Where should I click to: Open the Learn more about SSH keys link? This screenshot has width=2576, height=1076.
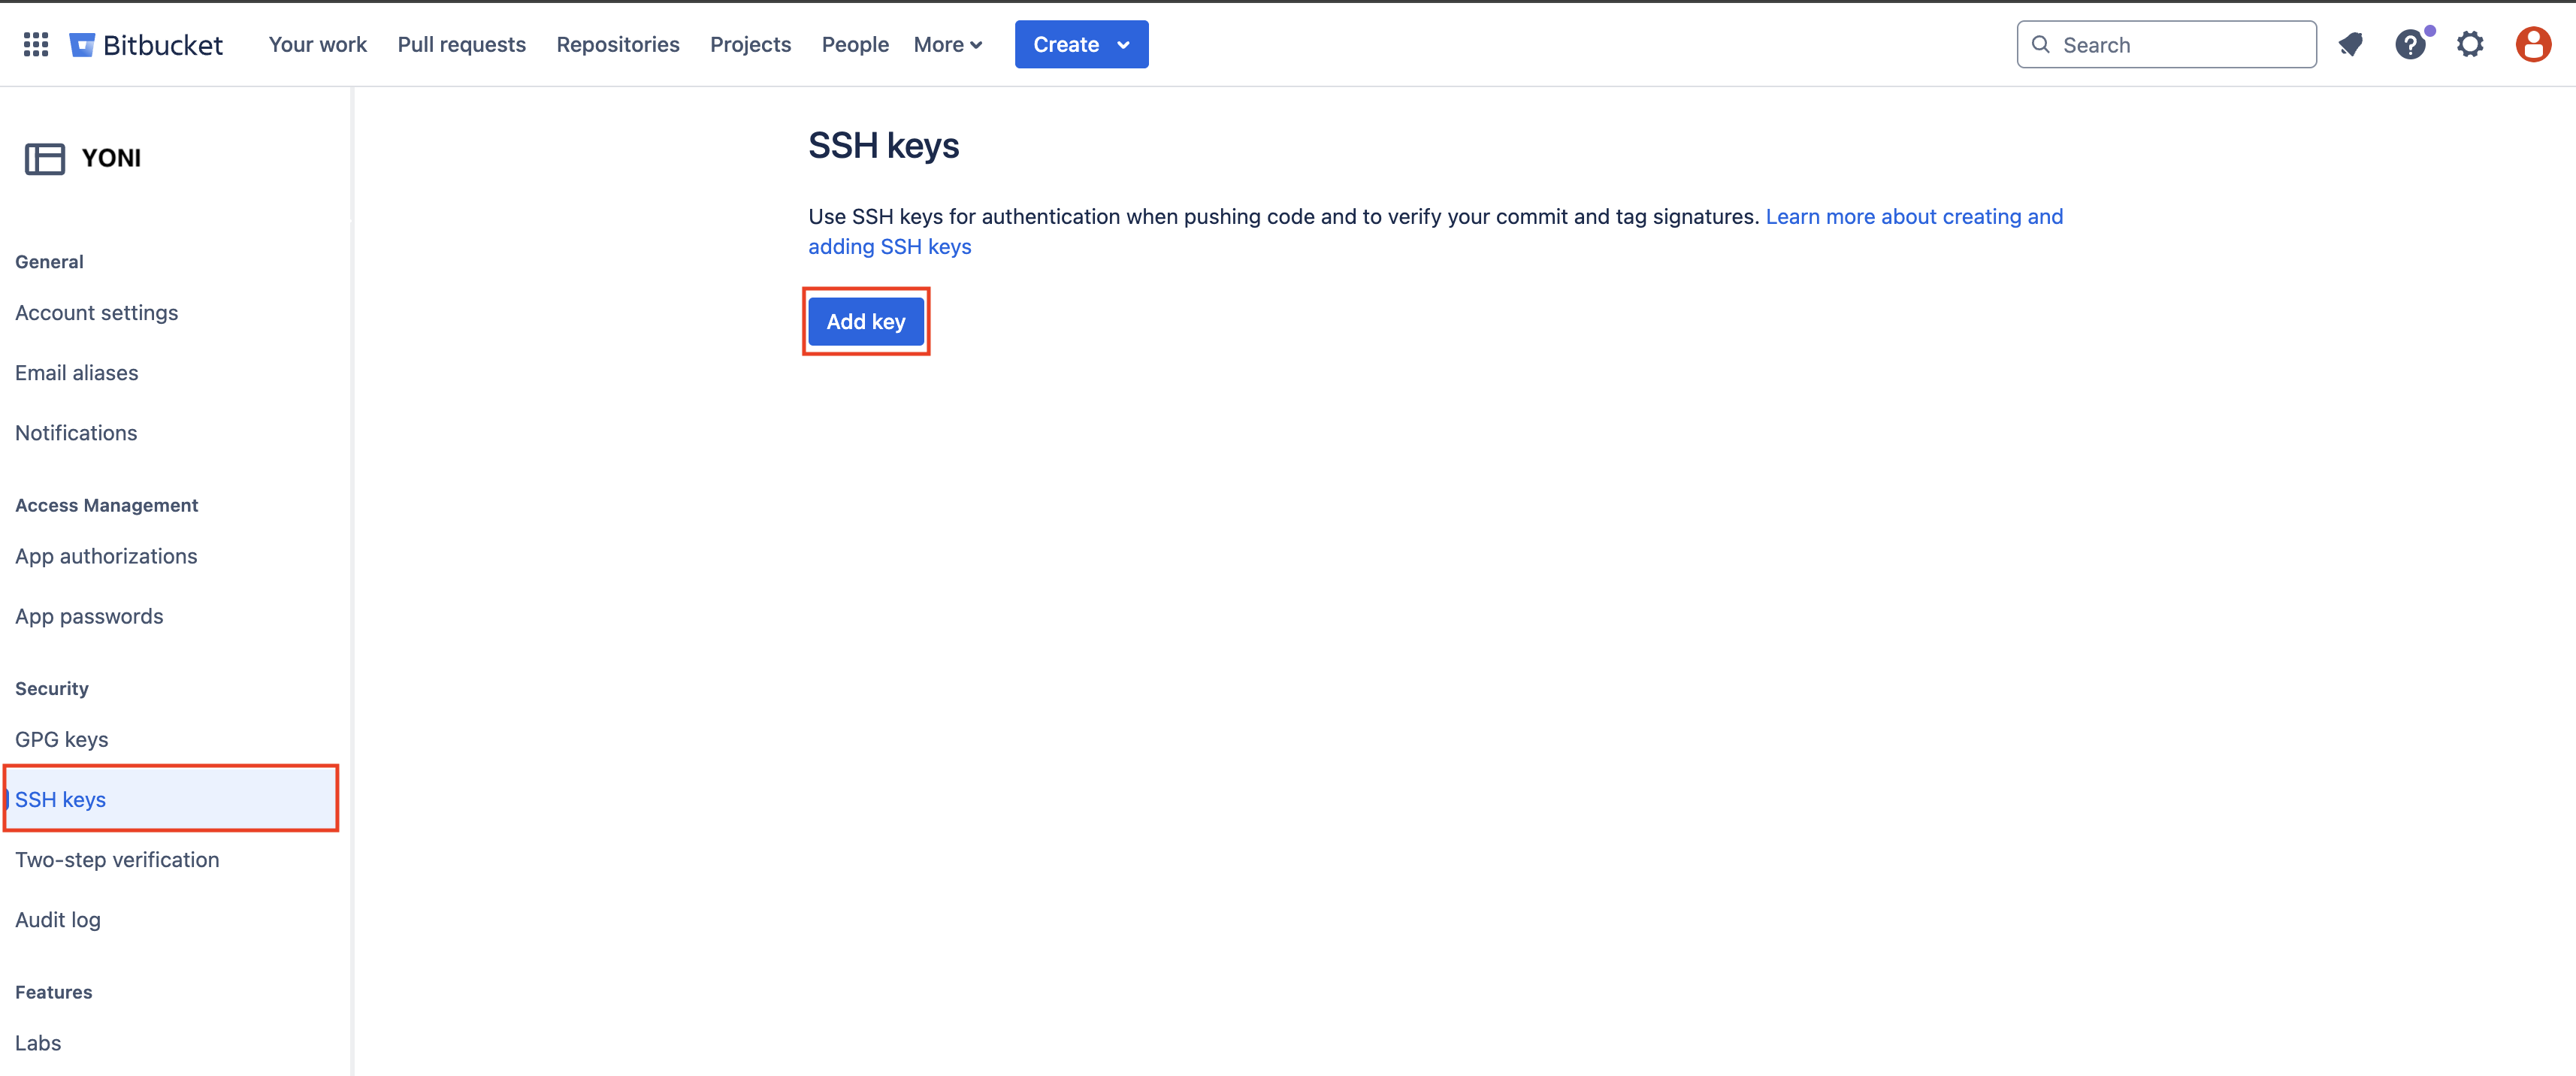click(1913, 216)
